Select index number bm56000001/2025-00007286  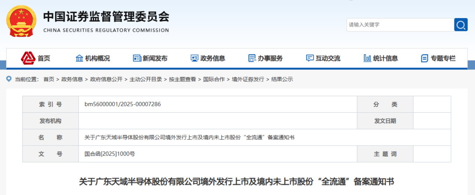[123, 104]
